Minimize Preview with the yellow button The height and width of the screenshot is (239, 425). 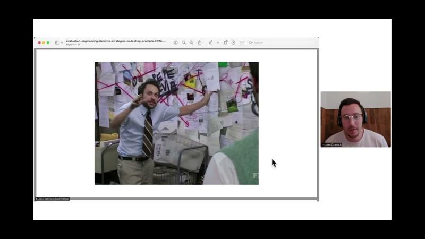44,43
